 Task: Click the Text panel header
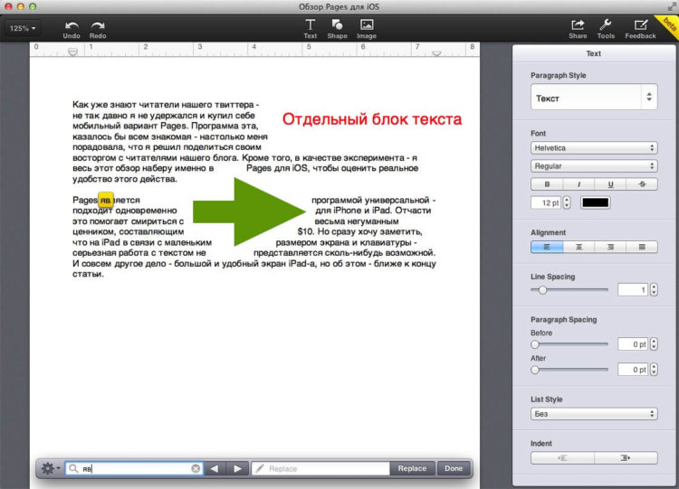(593, 53)
